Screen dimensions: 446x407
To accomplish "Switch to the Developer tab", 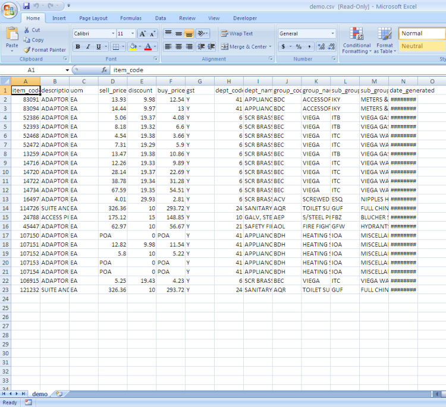I will click(245, 18).
